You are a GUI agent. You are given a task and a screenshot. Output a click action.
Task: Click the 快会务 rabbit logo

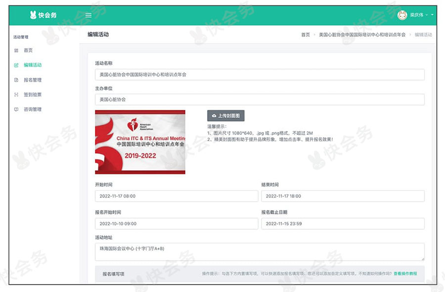click(x=34, y=15)
